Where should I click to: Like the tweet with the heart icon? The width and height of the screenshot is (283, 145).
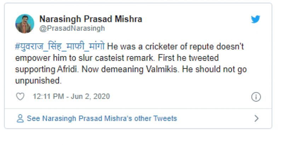click(21, 97)
